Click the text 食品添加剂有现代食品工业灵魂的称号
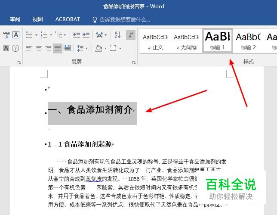Screen dimensions: 277x215 click(113, 162)
